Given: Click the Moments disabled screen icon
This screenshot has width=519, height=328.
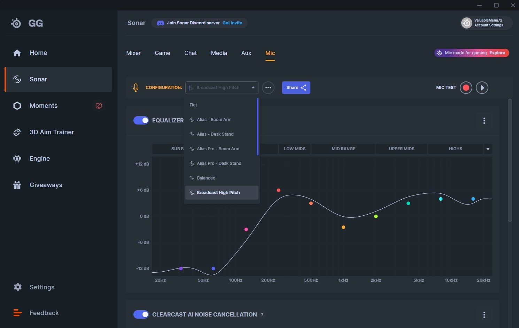Looking at the screenshot, I should tap(99, 106).
